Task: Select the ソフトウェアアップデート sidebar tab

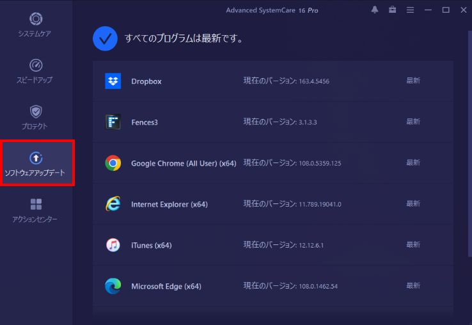Action: click(x=36, y=163)
